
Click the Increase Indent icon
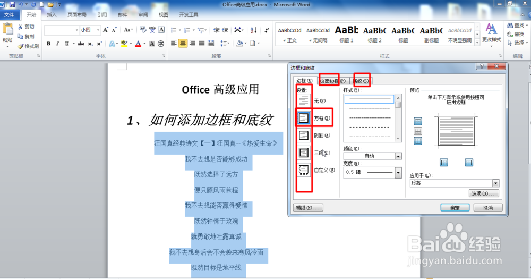click(225, 30)
